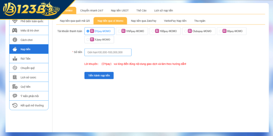273x136 pixels.
Task: Choose the Clubspay-MOMO payment account
Action: tap(186, 31)
